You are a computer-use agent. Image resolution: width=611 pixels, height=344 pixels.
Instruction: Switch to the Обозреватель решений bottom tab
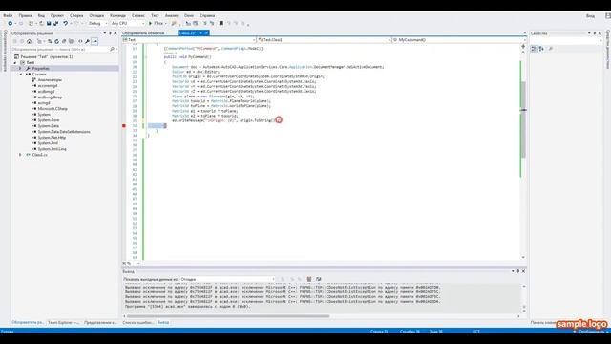(28, 323)
